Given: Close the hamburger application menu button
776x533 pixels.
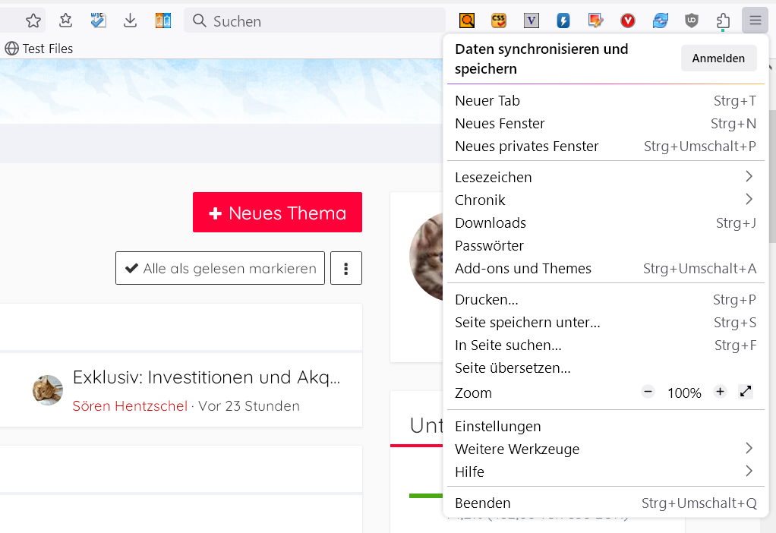Looking at the screenshot, I should (755, 21).
